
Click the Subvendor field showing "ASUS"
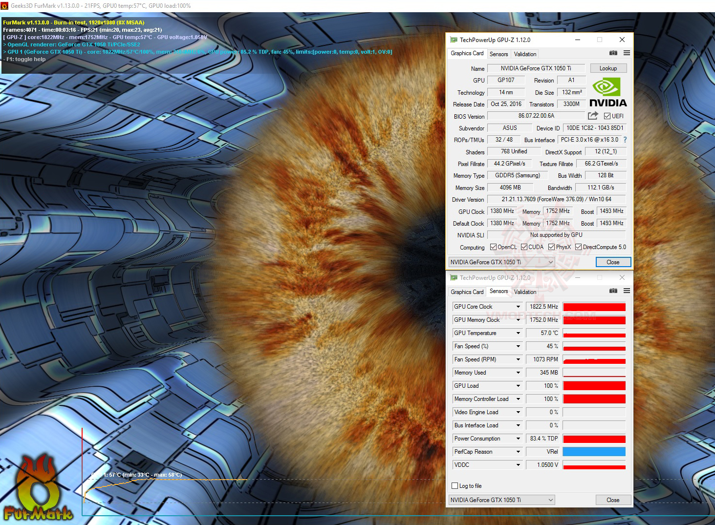click(510, 128)
